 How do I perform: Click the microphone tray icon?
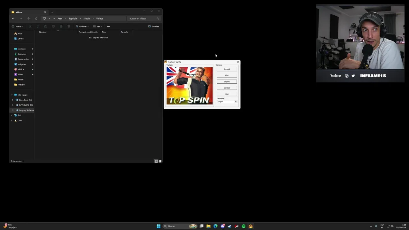click(376, 226)
